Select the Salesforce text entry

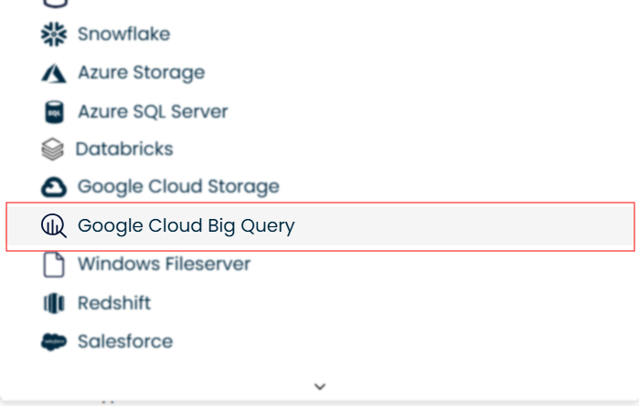pos(125,342)
